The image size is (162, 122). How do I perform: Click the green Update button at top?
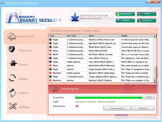[x=125, y=20]
